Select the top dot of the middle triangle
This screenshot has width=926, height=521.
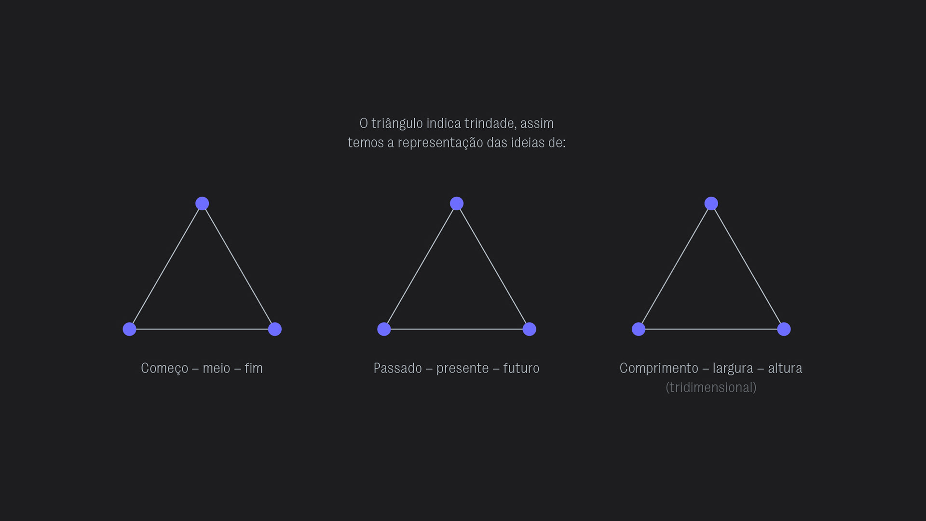coord(457,203)
